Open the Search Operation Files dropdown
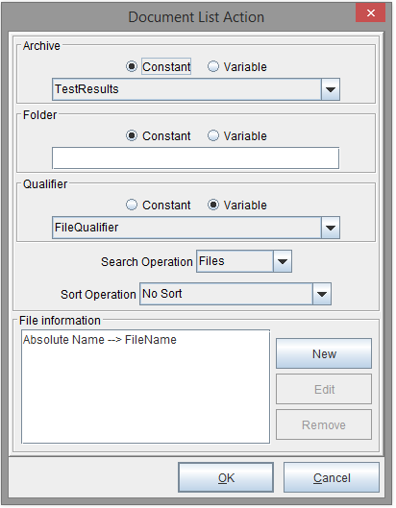The image size is (396, 508). click(x=244, y=261)
